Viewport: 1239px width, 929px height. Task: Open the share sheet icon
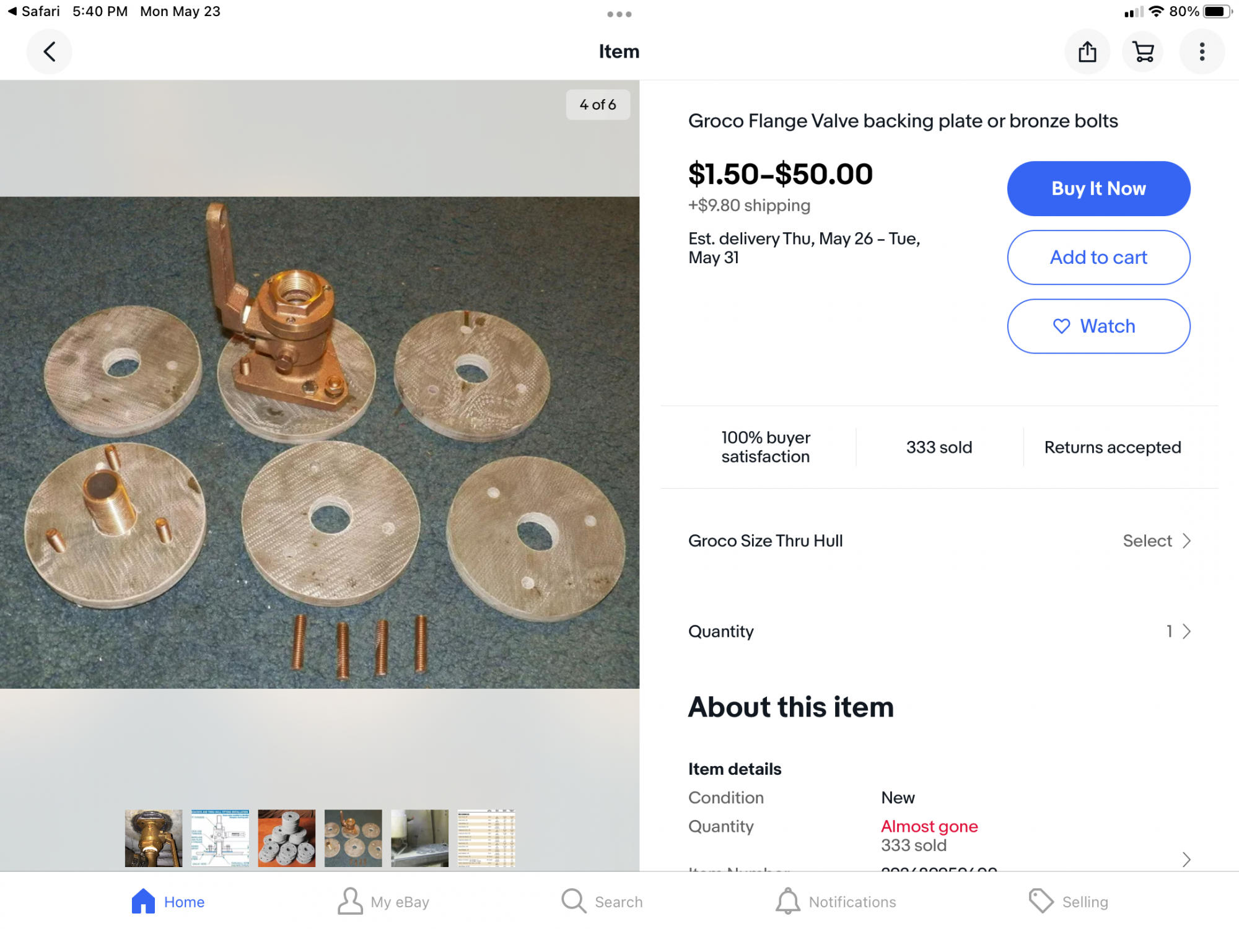pos(1087,51)
